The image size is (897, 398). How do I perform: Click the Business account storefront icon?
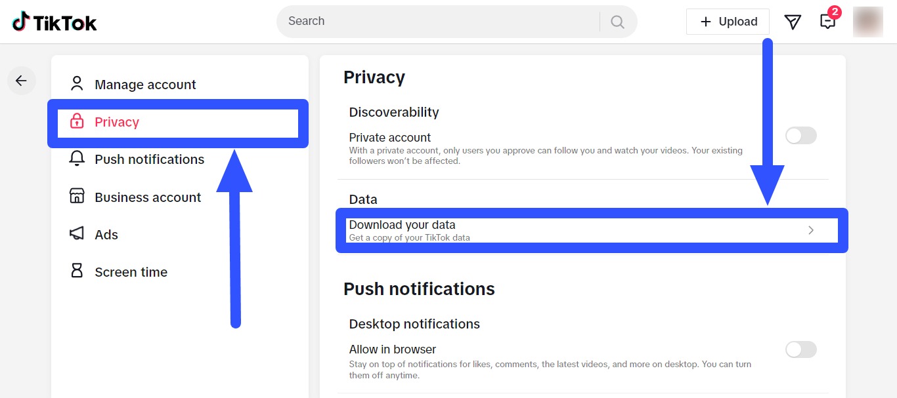pyautogui.click(x=77, y=197)
